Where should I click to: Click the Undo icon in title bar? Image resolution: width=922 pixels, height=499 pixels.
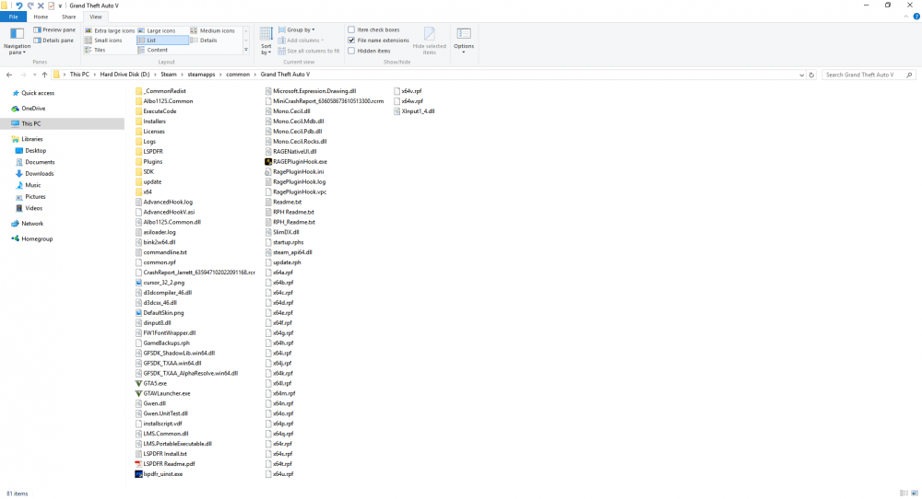pyautogui.click(x=18, y=6)
